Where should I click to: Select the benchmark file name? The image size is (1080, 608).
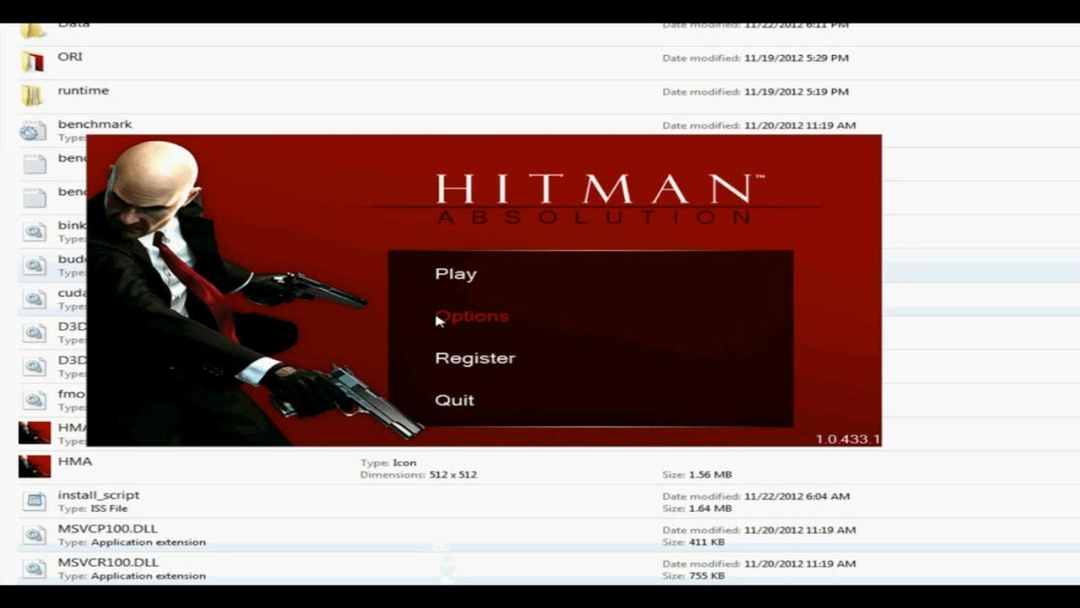tap(95, 124)
